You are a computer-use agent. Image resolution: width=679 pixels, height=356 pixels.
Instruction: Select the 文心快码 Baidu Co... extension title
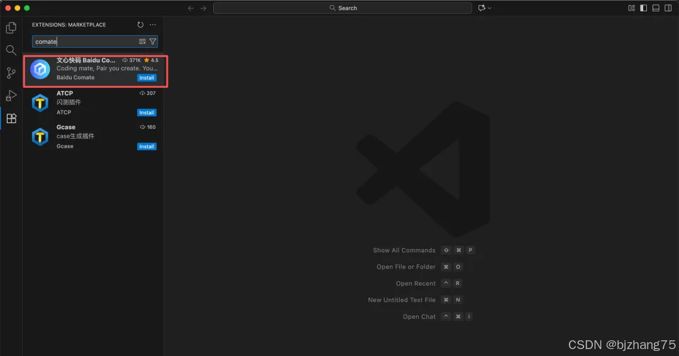(x=86, y=60)
